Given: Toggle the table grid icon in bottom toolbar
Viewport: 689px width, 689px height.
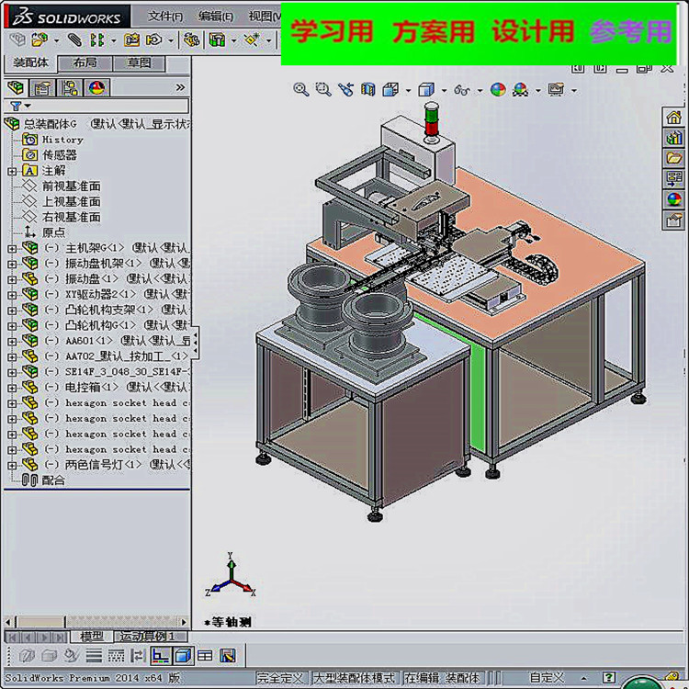Looking at the screenshot, I should (205, 657).
